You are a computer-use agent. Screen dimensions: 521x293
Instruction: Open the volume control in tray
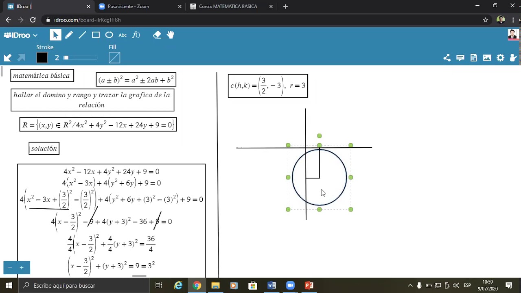tap(456, 285)
